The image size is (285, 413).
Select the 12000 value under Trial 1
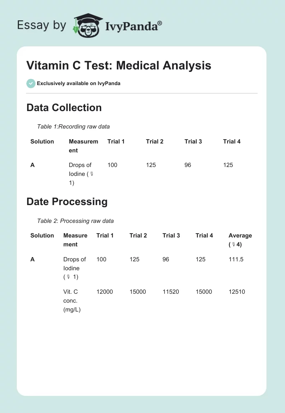[104, 292]
